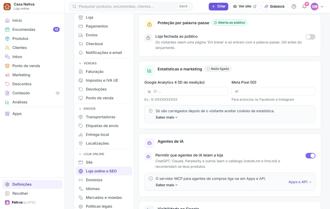Click the Checkout shopping cart icon

pos(81,44)
